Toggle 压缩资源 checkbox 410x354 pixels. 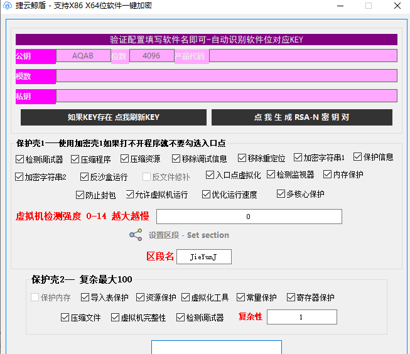124,158
